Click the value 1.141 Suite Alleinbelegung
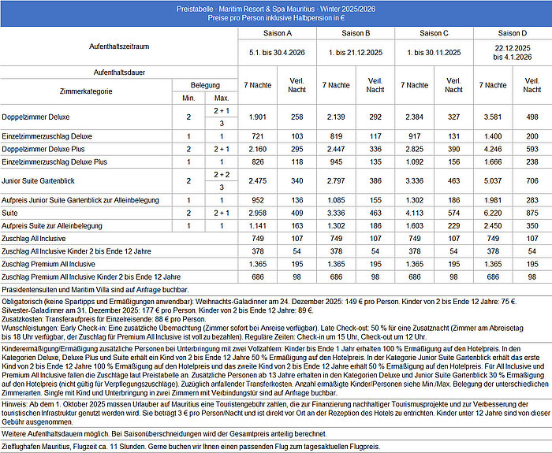Screen dimensions: 552x453 (258, 226)
